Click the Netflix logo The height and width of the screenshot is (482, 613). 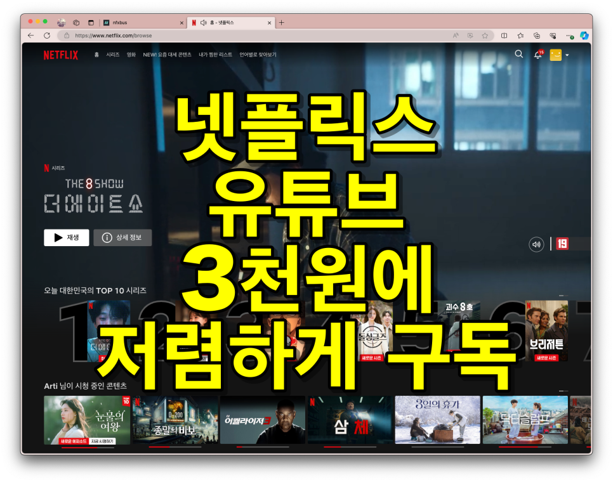[60, 55]
